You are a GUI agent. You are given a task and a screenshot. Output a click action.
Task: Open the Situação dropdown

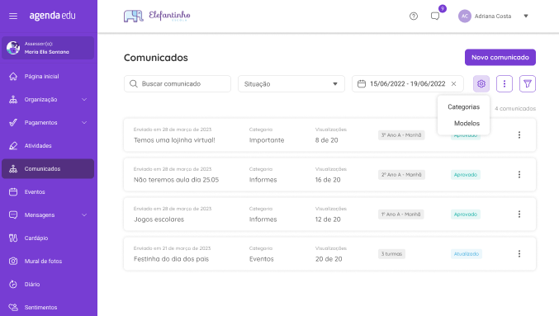291,83
